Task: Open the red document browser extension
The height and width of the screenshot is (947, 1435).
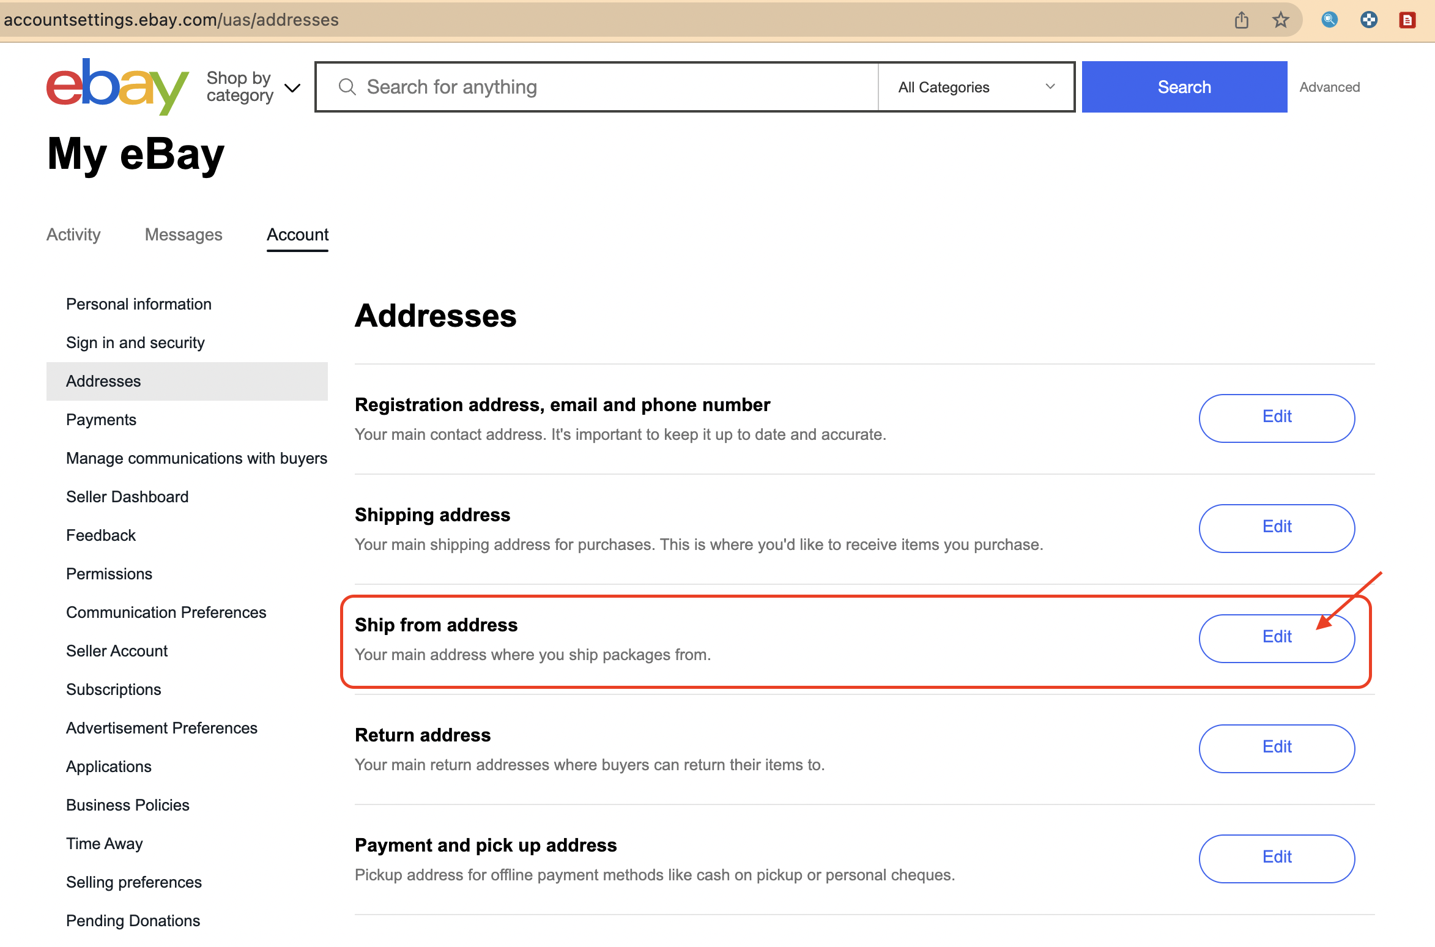Action: coord(1407,20)
